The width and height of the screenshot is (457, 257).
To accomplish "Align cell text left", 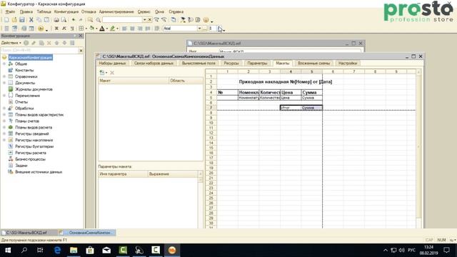I will click(x=124, y=29).
